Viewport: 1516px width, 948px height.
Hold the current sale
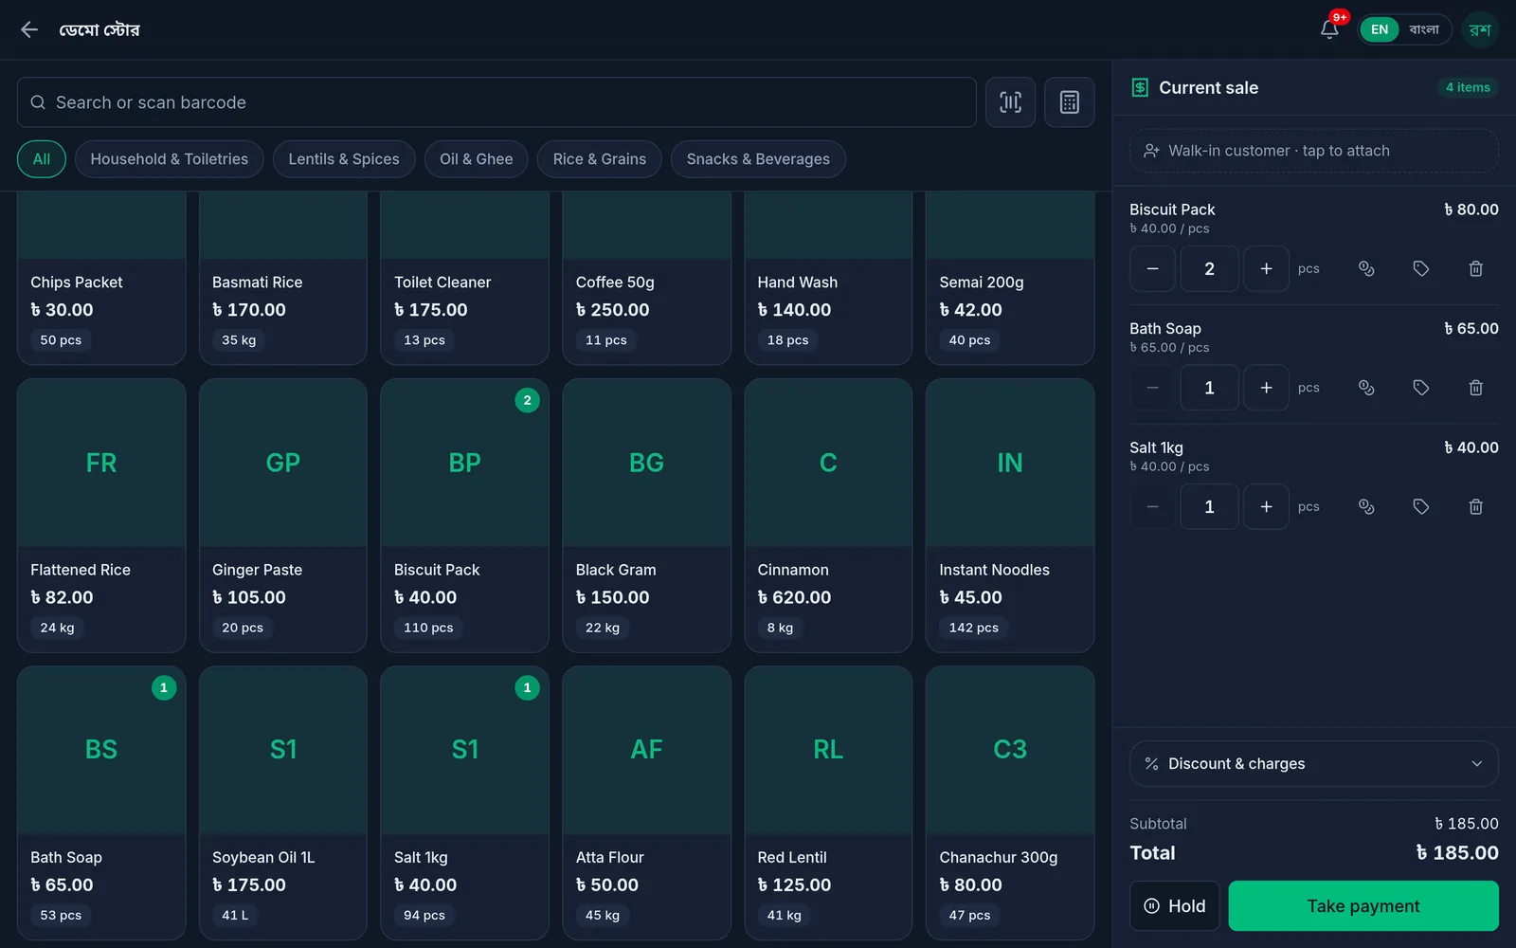point(1175,906)
